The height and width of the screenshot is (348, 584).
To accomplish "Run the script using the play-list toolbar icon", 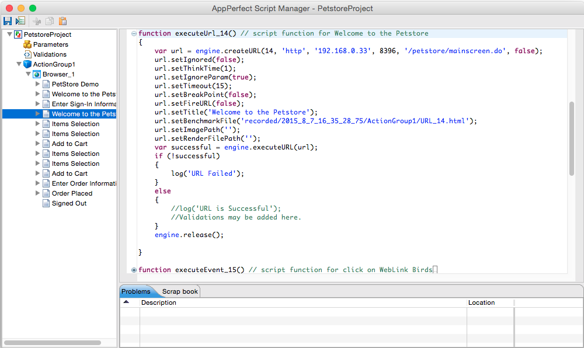I will 20,21.
